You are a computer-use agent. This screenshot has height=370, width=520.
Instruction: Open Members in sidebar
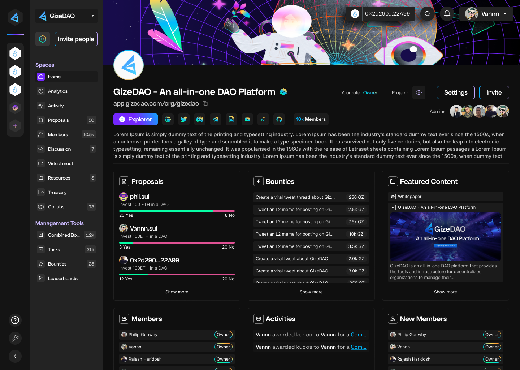click(x=66, y=134)
